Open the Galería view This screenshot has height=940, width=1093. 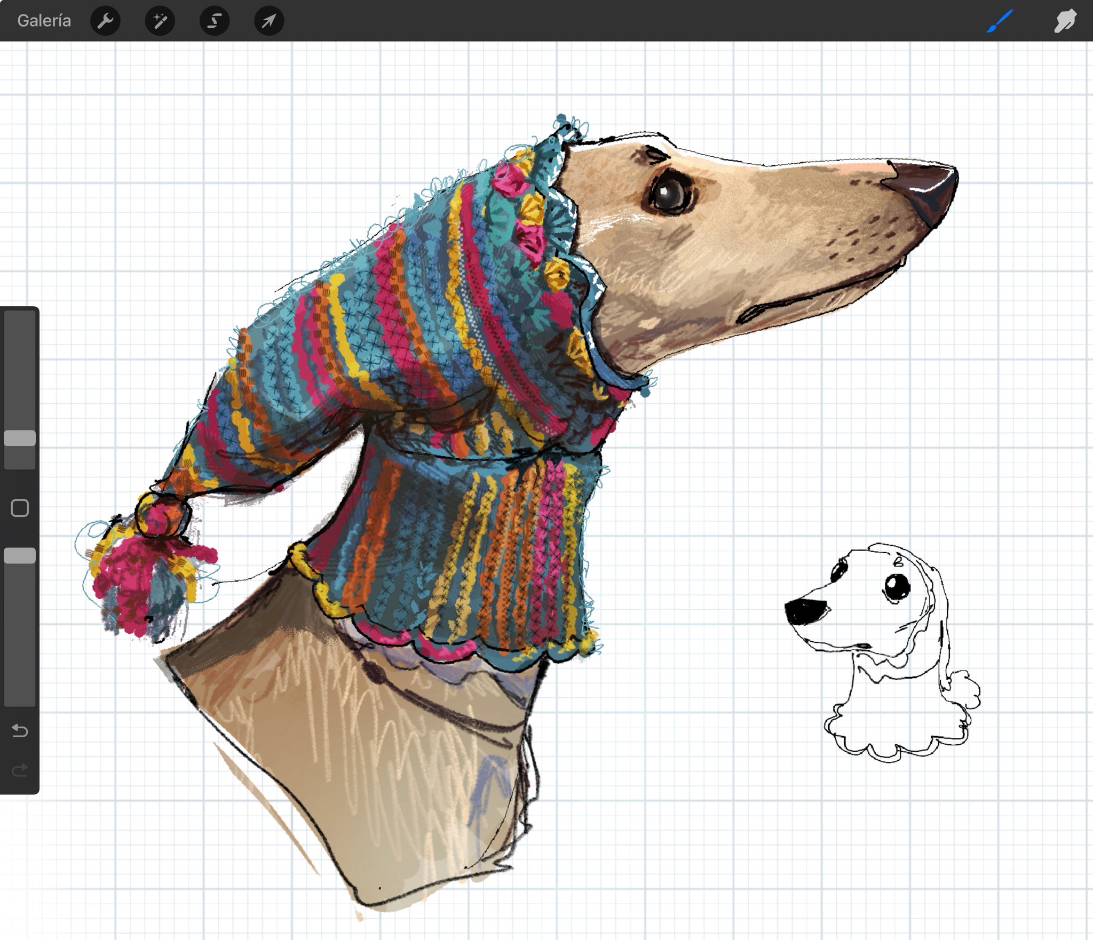point(44,21)
